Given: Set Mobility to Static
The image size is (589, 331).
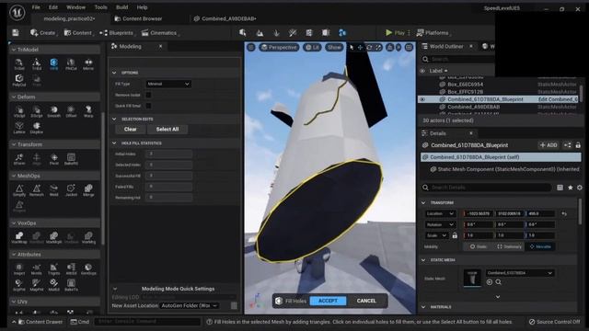Looking at the screenshot, I should pyautogui.click(x=478, y=246).
